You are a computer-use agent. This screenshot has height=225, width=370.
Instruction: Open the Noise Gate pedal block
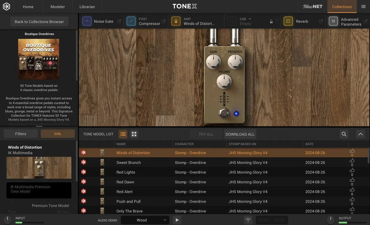(x=87, y=21)
